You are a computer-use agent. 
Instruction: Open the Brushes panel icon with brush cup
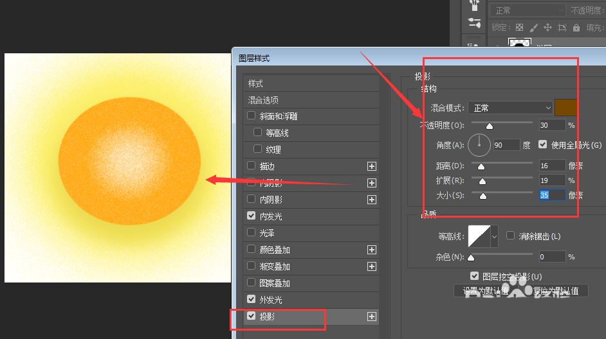click(474, 5)
